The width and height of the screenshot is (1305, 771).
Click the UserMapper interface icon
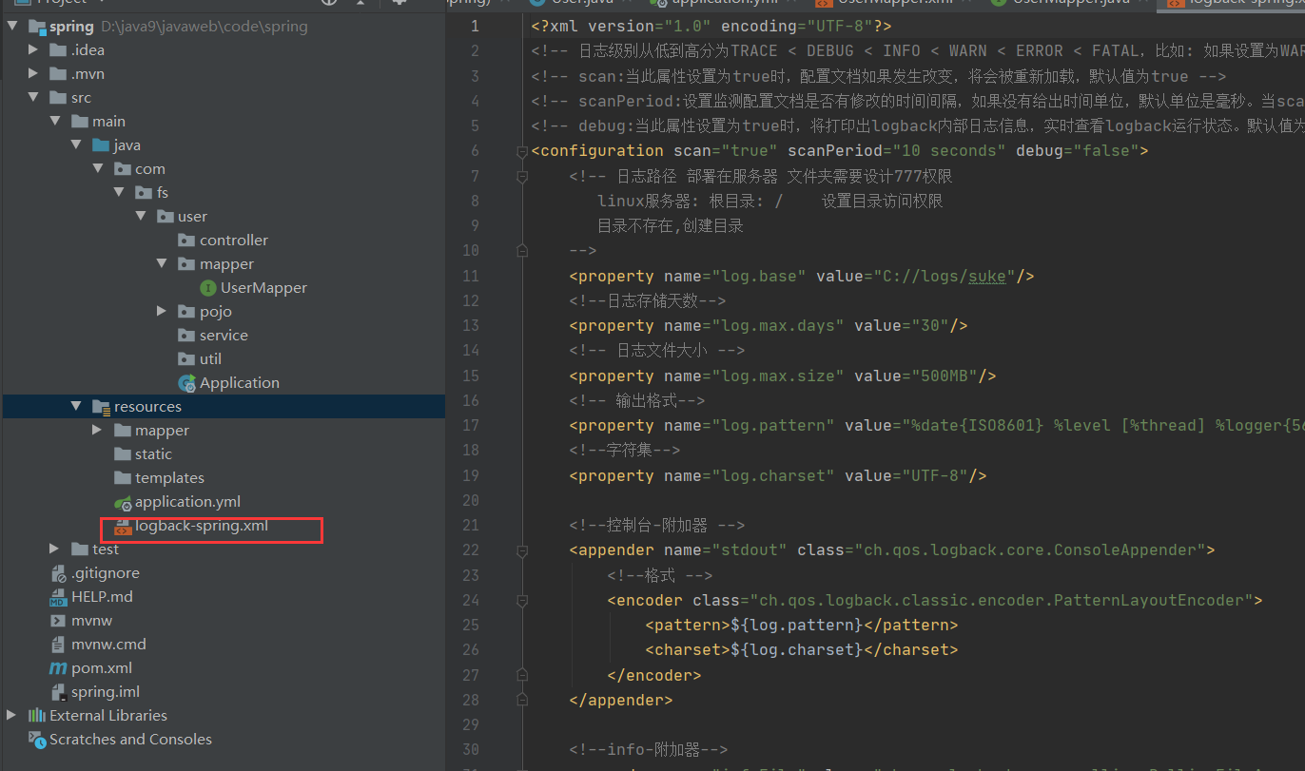click(208, 288)
